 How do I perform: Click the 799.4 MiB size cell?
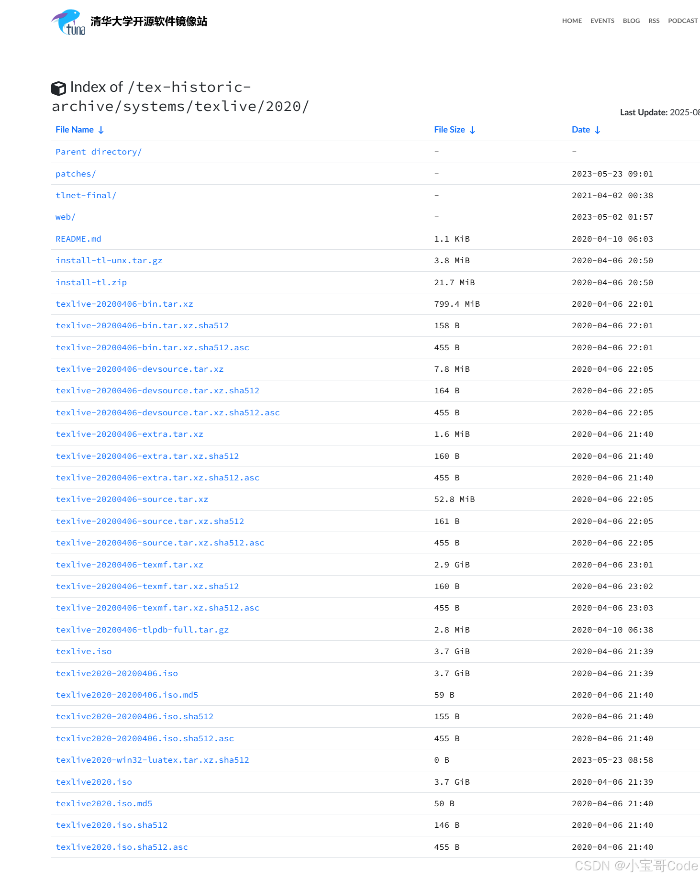pos(457,304)
